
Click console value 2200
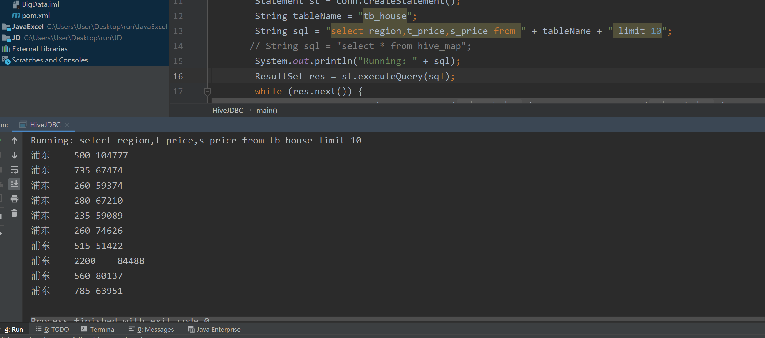pyautogui.click(x=85, y=261)
